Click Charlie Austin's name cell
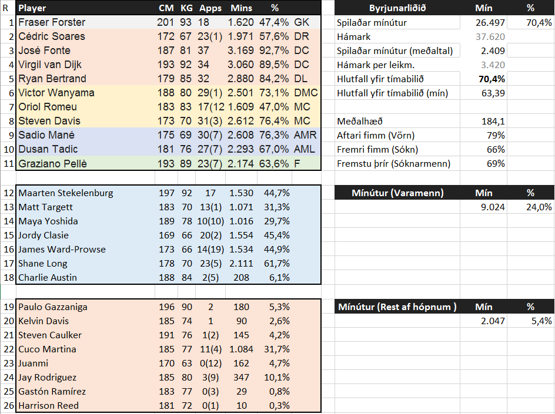The width and height of the screenshot is (555, 414). pyautogui.click(x=85, y=278)
